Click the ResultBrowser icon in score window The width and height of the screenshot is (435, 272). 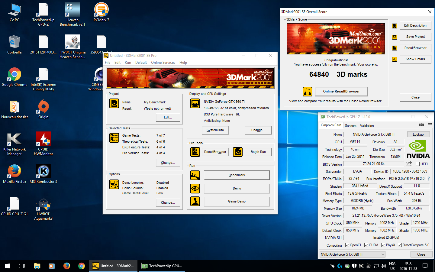click(395, 48)
